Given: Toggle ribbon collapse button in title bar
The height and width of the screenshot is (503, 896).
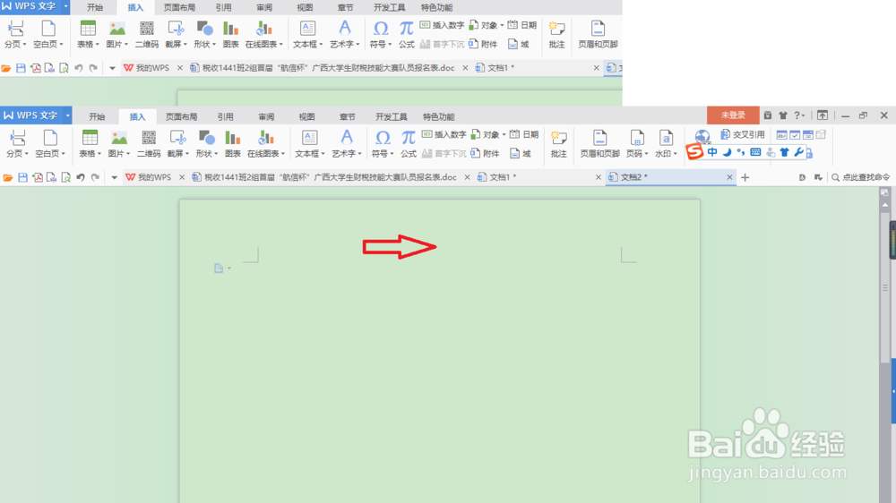Looking at the screenshot, I should 823,115.
